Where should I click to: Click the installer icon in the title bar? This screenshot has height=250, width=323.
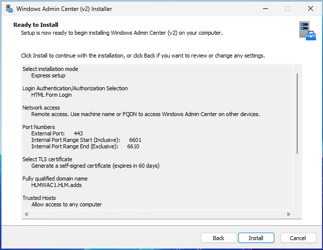[x=8, y=8]
